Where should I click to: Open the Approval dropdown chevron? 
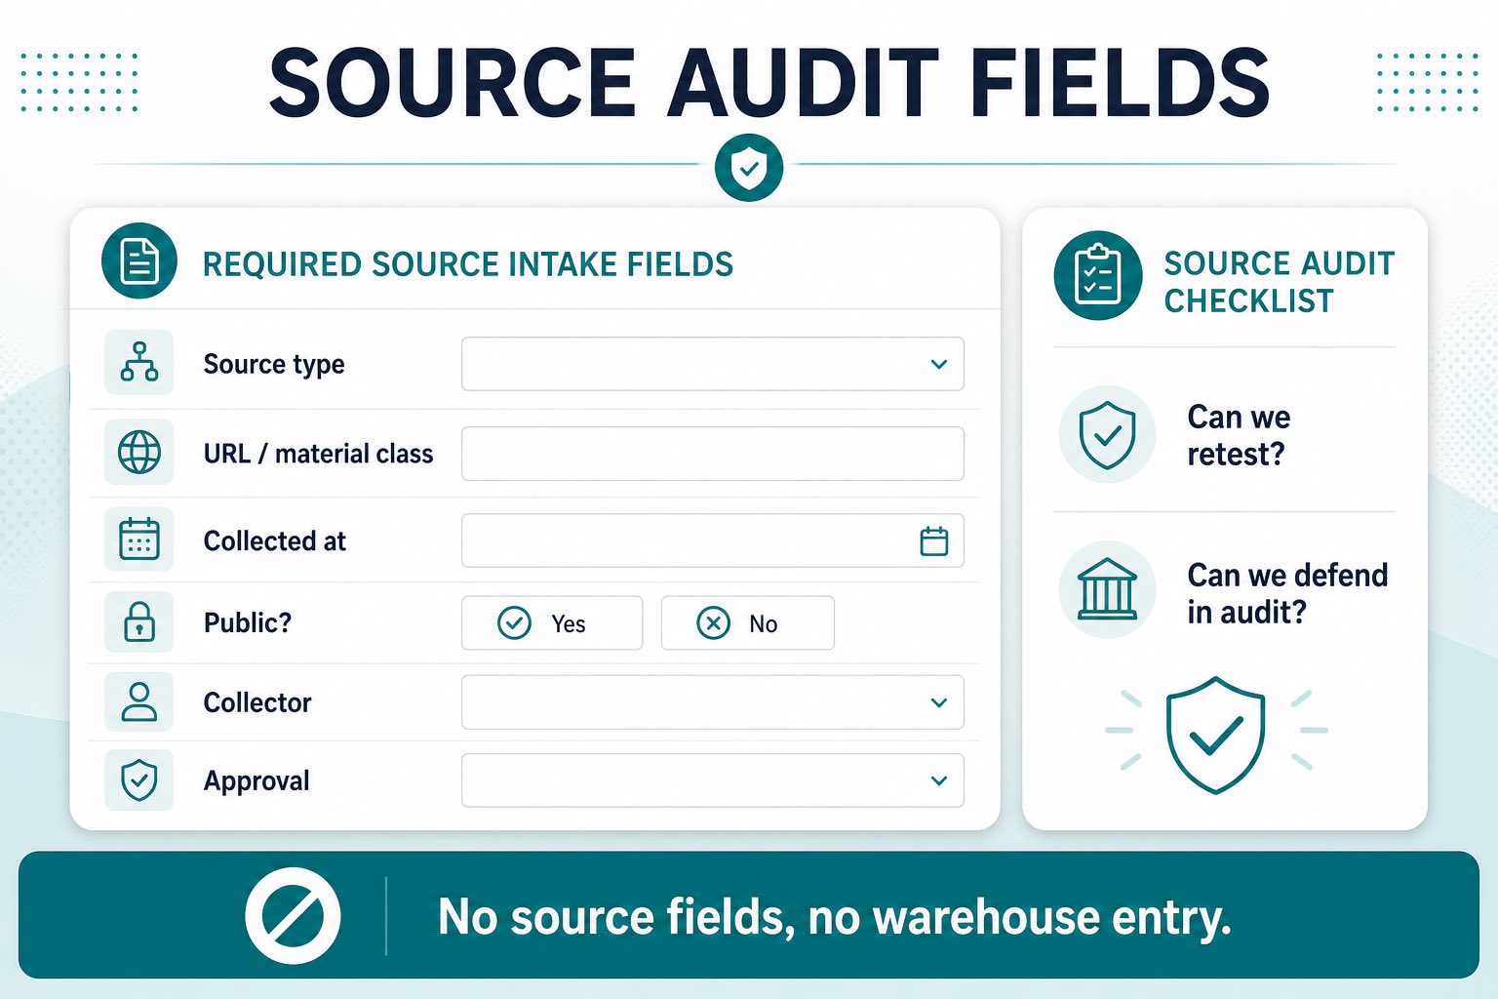939,780
